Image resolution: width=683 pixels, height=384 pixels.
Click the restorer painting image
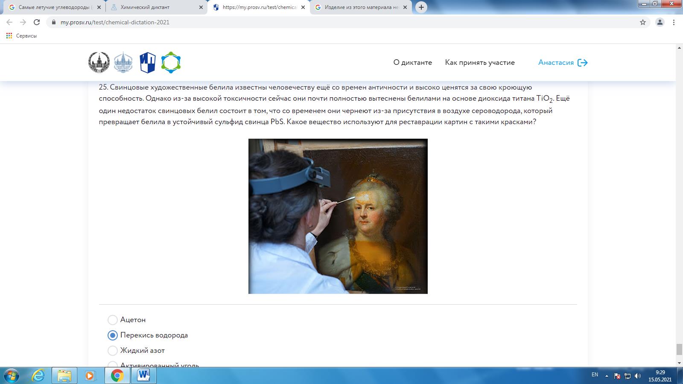tap(338, 216)
